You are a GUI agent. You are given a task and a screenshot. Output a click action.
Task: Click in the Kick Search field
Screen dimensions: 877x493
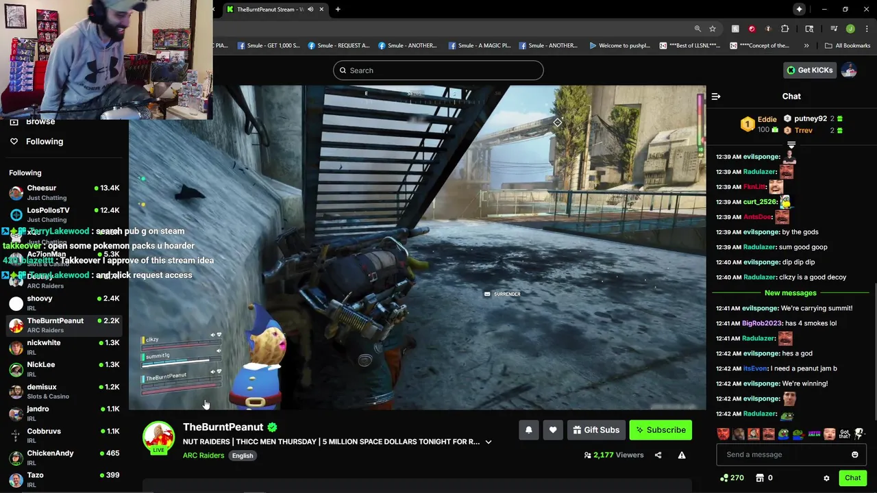438,70
